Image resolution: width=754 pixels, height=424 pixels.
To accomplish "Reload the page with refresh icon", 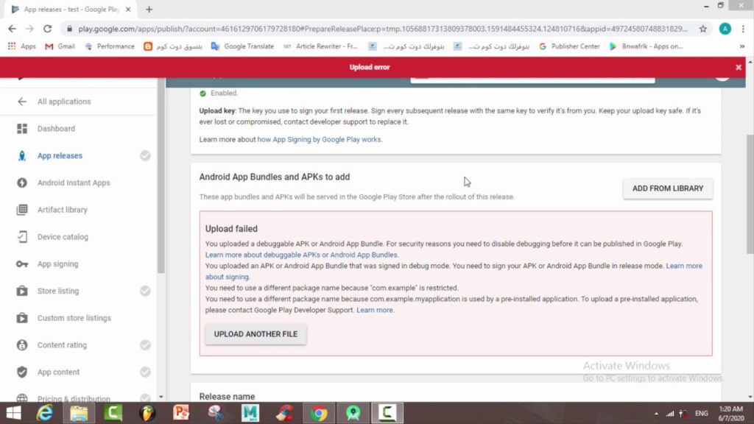I will coord(47,29).
